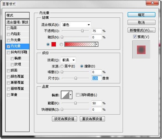Viewport: 162px width, 139px height.
Task: Close the 圖層樣式 dialog window
Action: [152, 3]
